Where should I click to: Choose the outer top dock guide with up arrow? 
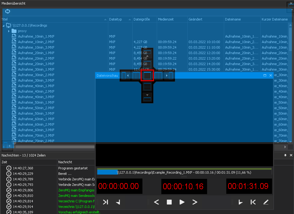pos(147,53)
